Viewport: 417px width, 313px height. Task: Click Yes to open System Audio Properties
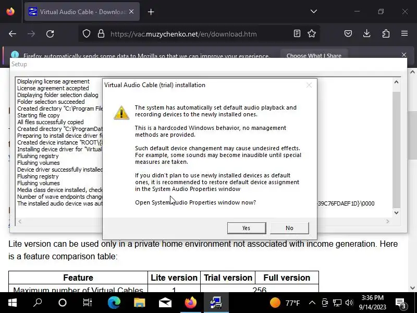coord(247,228)
